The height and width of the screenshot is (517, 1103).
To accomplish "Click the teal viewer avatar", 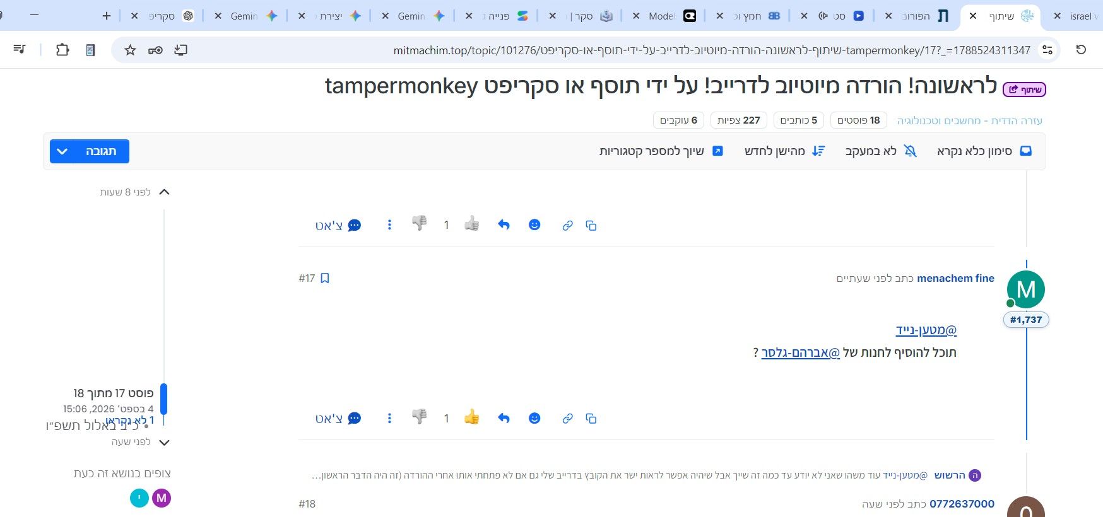I will point(139,498).
